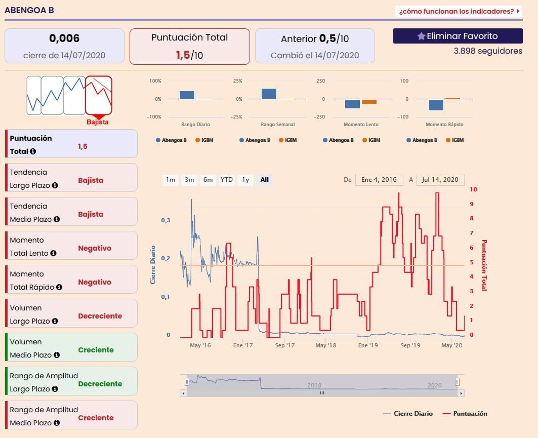Open the Volumen Largo Plazo info icon
538x438 pixels.
pyautogui.click(x=55, y=321)
